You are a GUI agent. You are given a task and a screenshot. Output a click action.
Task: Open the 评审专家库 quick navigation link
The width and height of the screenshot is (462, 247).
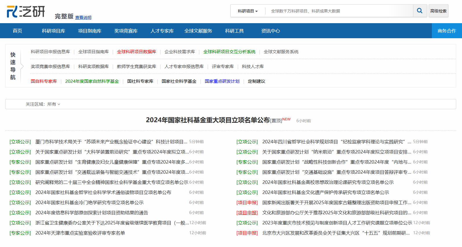[223, 67]
